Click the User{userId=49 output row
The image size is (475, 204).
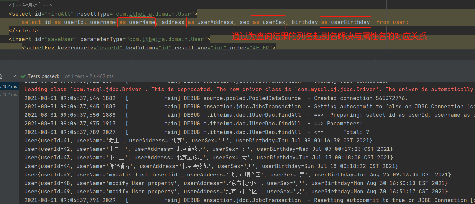(236, 191)
